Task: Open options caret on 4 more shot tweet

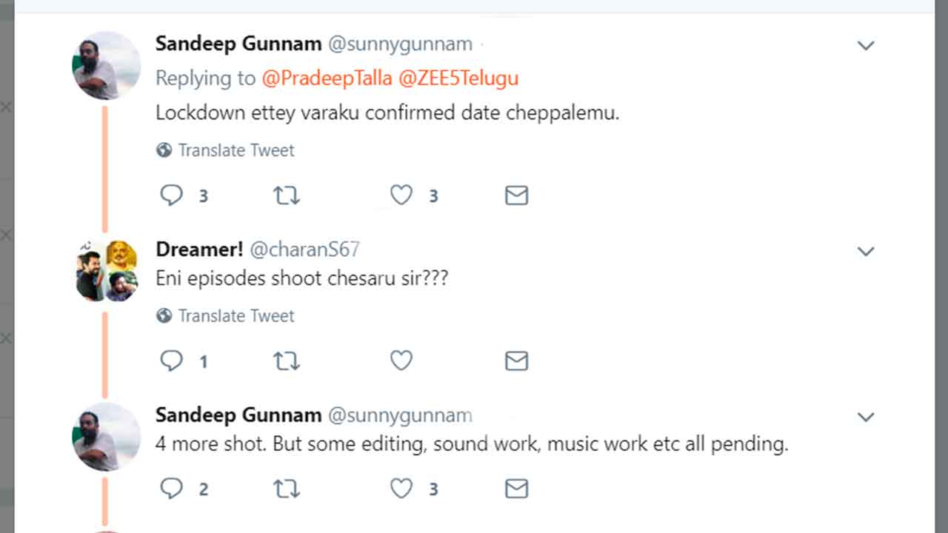Action: pyautogui.click(x=866, y=418)
